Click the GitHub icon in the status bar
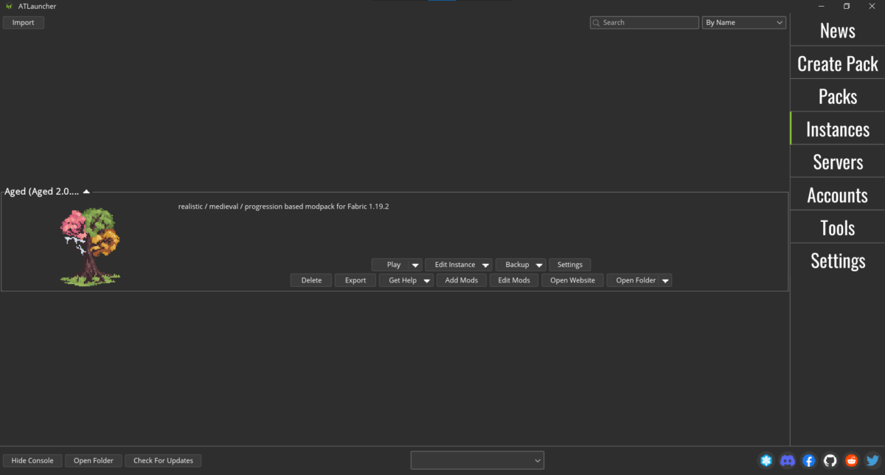The width and height of the screenshot is (885, 475). (x=830, y=460)
